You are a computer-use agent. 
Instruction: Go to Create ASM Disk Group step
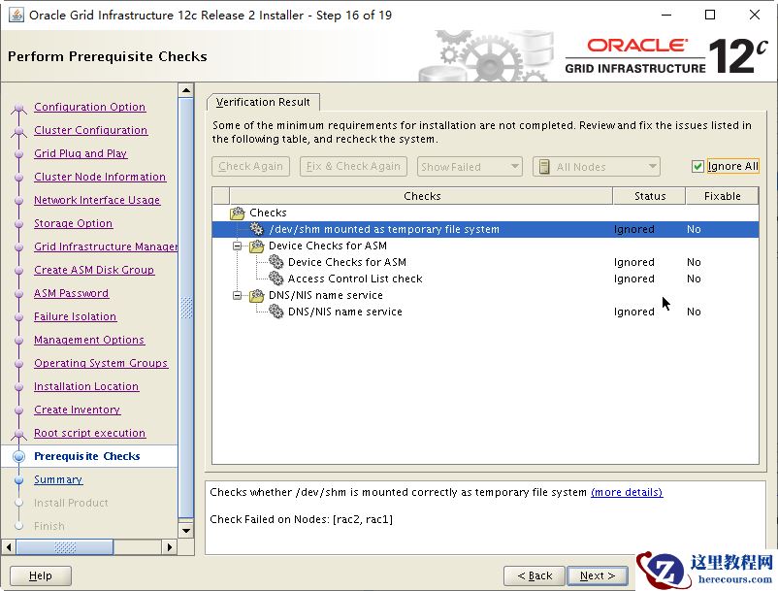[x=94, y=270]
